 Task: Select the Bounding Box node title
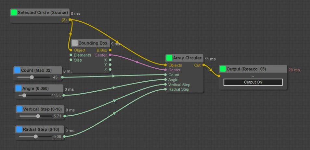[x=93, y=43]
